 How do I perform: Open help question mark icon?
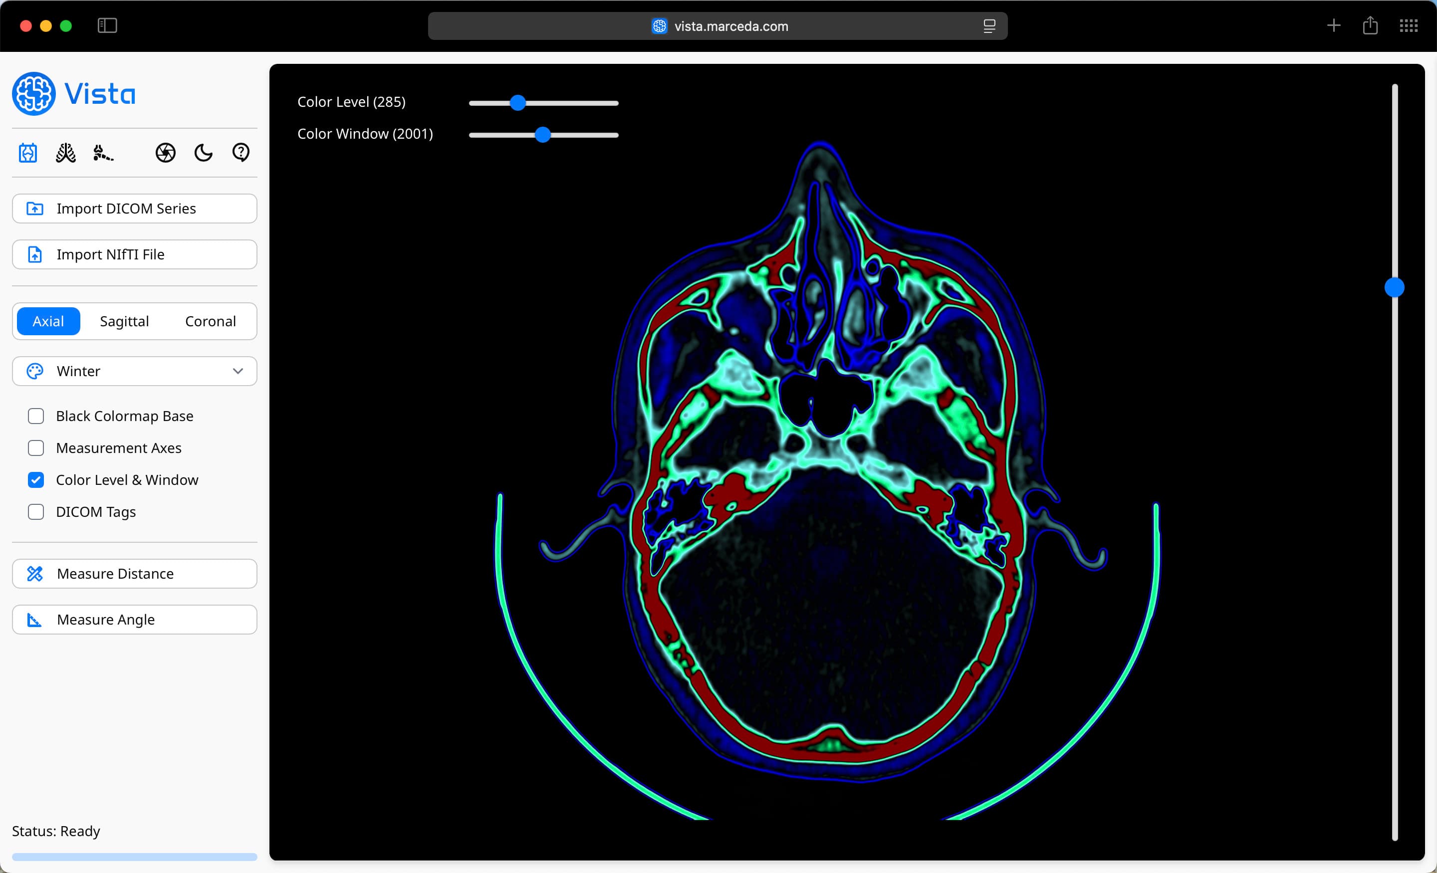pyautogui.click(x=241, y=153)
